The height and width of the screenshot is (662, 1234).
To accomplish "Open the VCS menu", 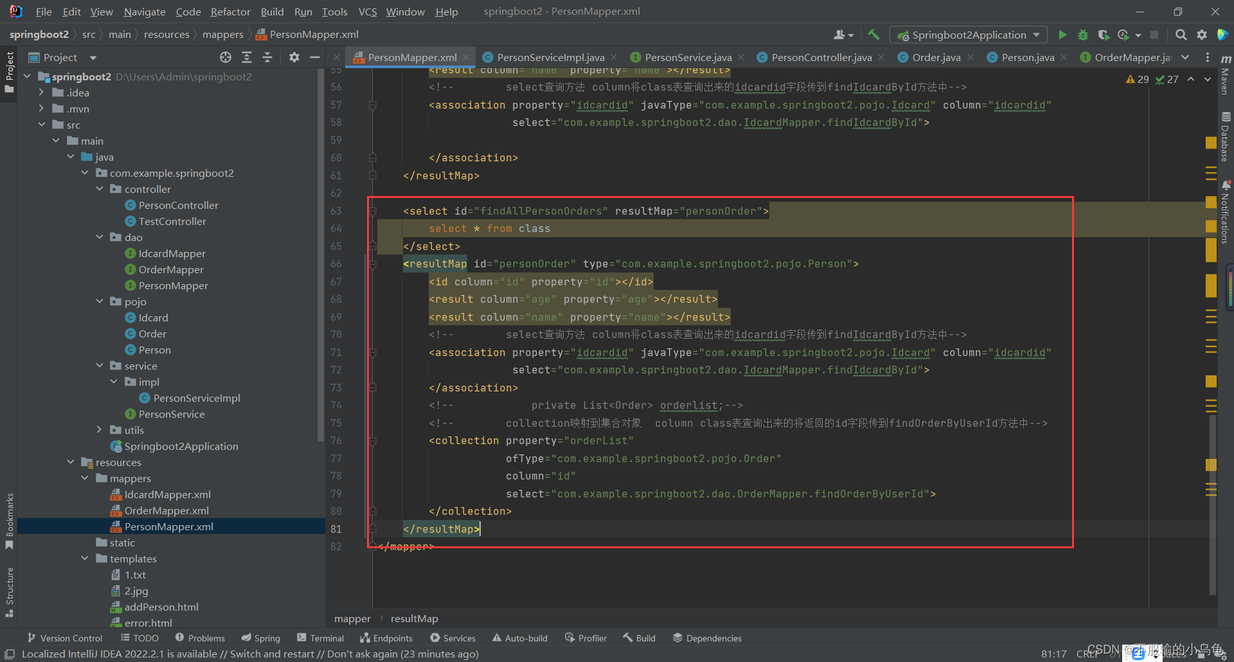I will pos(368,12).
